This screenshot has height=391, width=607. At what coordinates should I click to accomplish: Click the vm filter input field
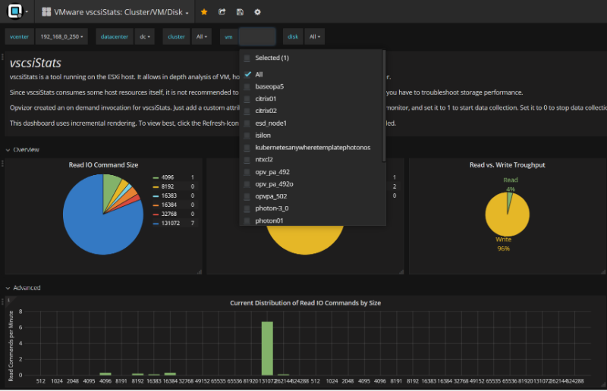click(257, 36)
